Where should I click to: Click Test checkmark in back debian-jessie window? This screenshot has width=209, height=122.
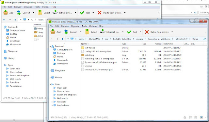coord(82,13)
